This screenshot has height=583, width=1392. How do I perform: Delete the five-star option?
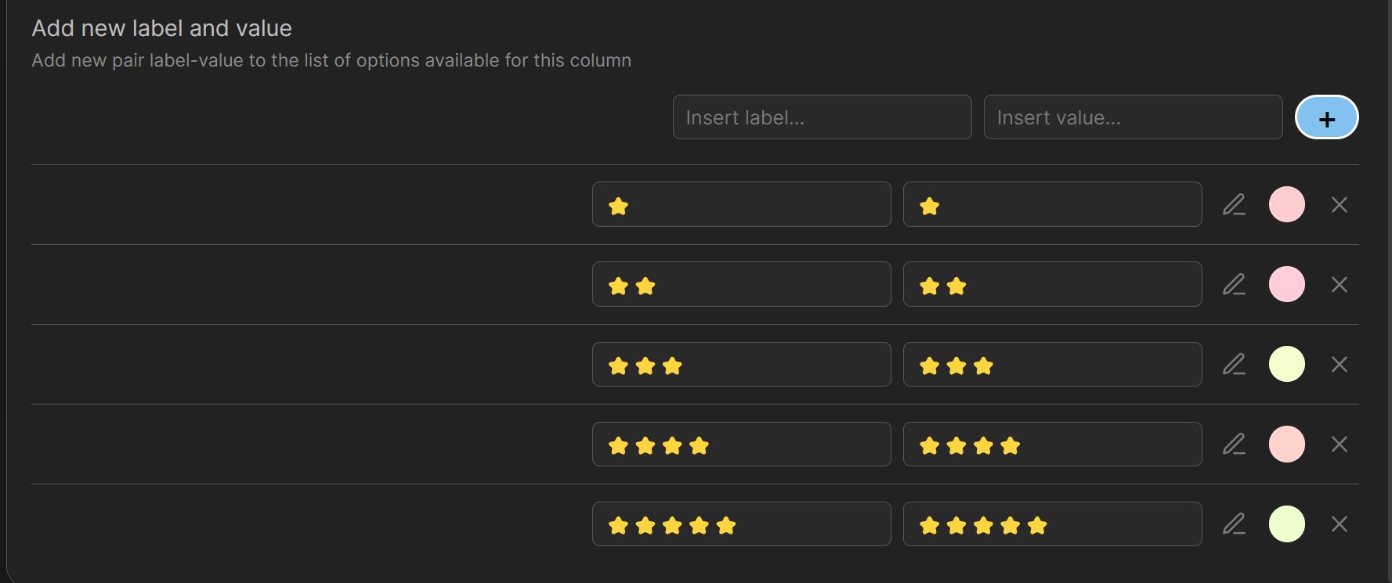tap(1339, 524)
